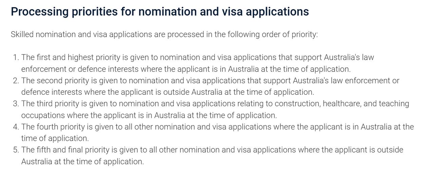Click the list number 1 marker
Viewport: 434px width, 174px height.
pos(16,58)
